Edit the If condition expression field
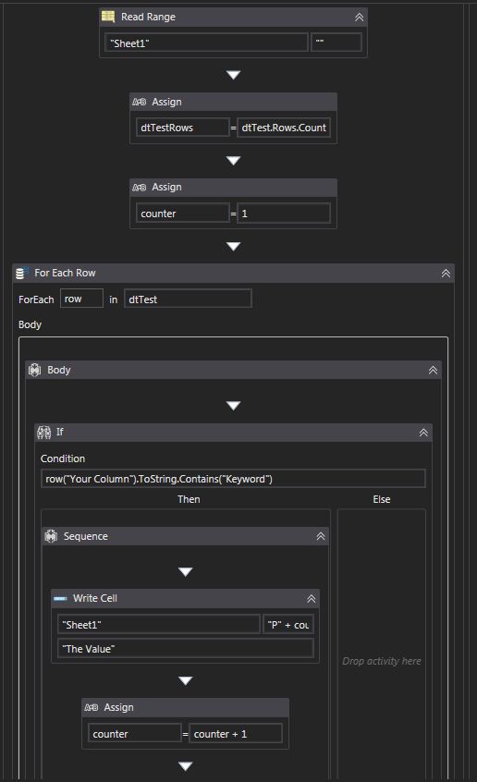 233,479
